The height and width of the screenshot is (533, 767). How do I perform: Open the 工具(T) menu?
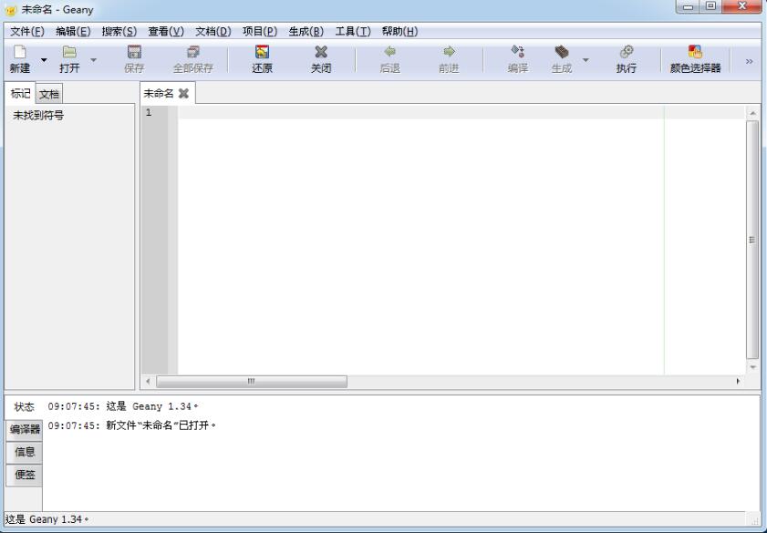[x=353, y=31]
